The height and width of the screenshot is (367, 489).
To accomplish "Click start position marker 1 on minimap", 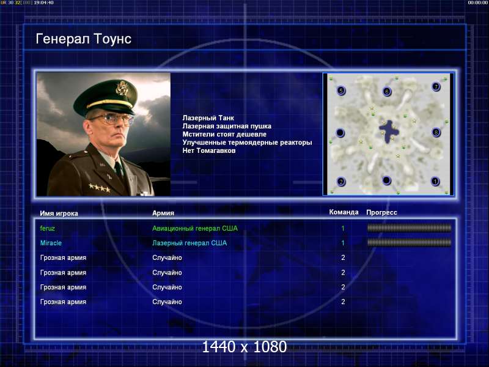I will pos(435,181).
